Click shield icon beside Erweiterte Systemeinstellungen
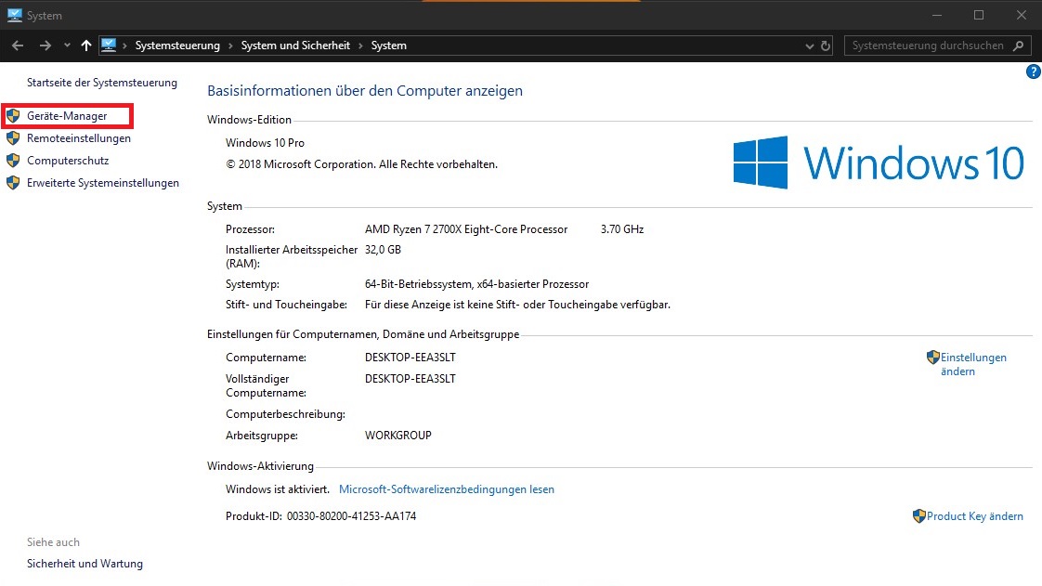 pyautogui.click(x=13, y=183)
